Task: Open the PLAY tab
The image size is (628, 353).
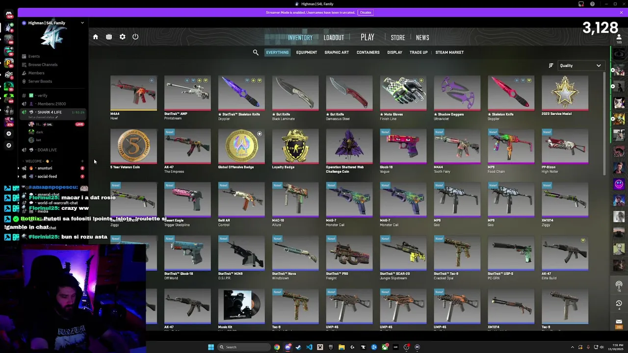Action: tap(367, 38)
